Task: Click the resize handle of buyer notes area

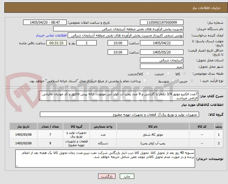Action: point(17,166)
